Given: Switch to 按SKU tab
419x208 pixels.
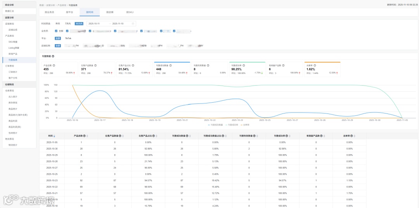Looking at the screenshot, I should pos(130,12).
